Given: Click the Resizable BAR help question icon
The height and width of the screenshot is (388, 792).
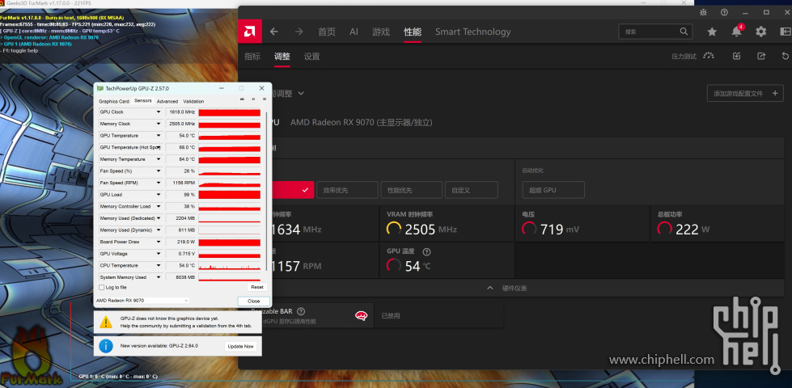Looking at the screenshot, I should coord(301,311).
